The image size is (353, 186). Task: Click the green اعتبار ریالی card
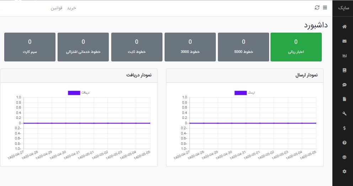pos(296,47)
